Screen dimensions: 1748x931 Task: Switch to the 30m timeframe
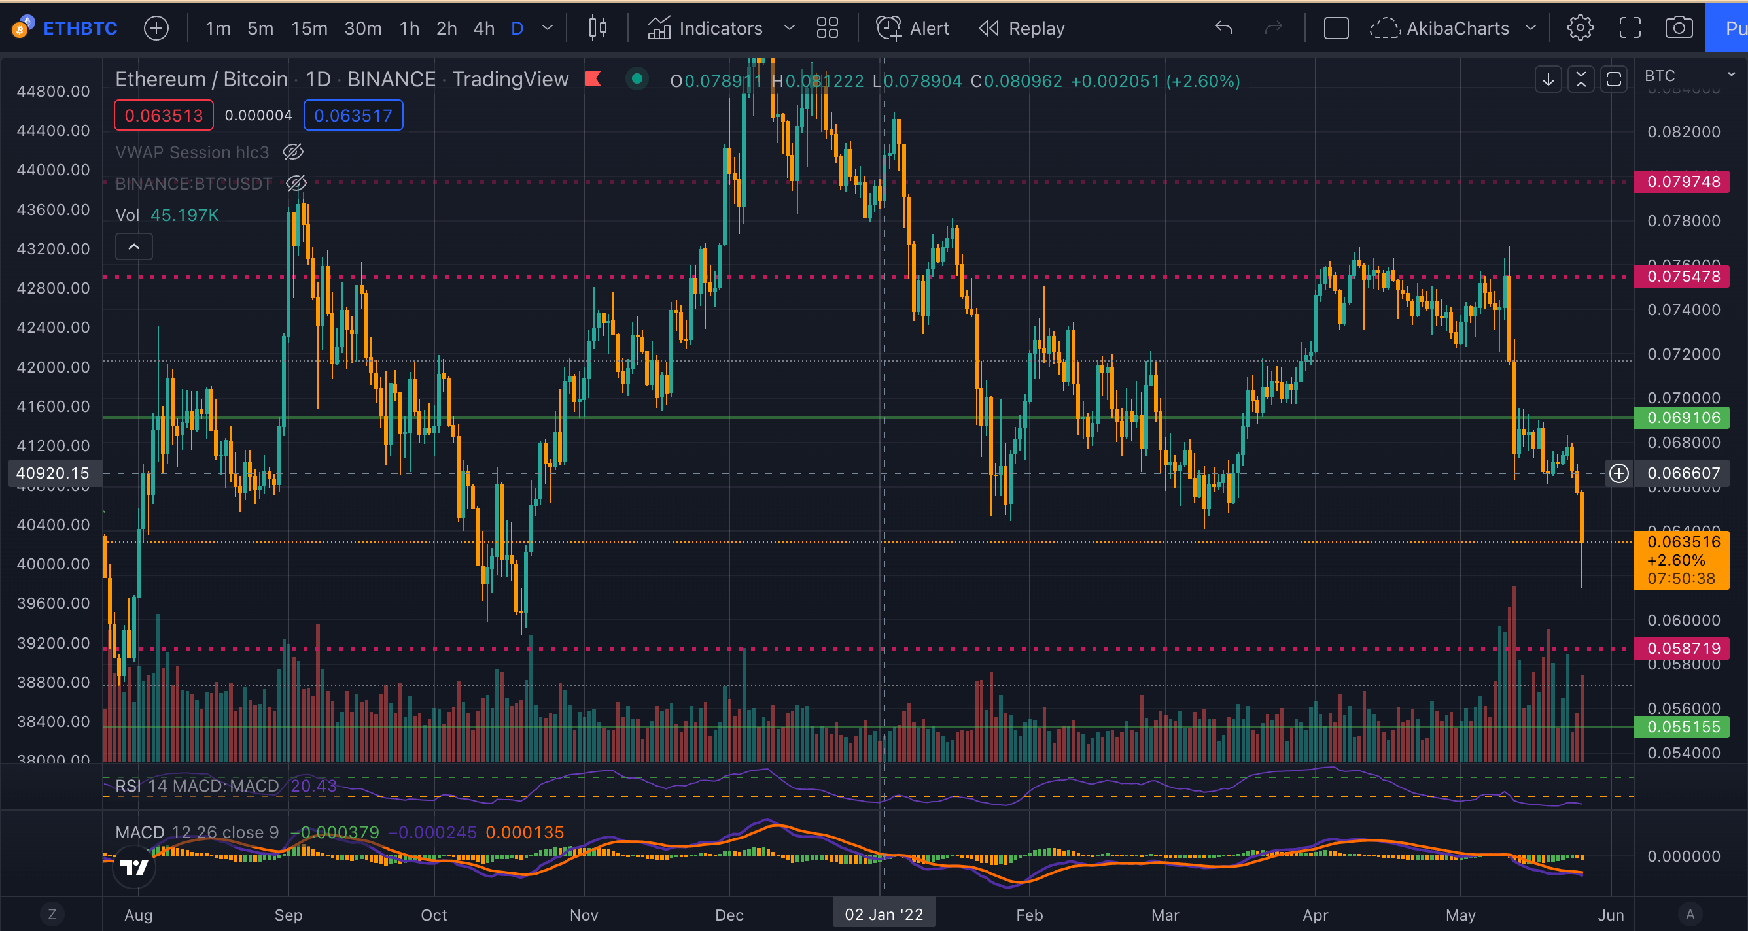pyautogui.click(x=362, y=29)
